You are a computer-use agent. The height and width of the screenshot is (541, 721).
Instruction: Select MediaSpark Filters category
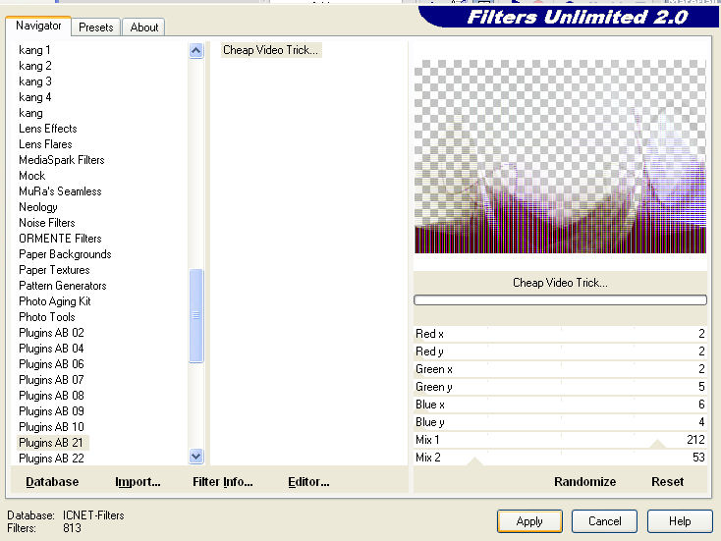(x=62, y=160)
